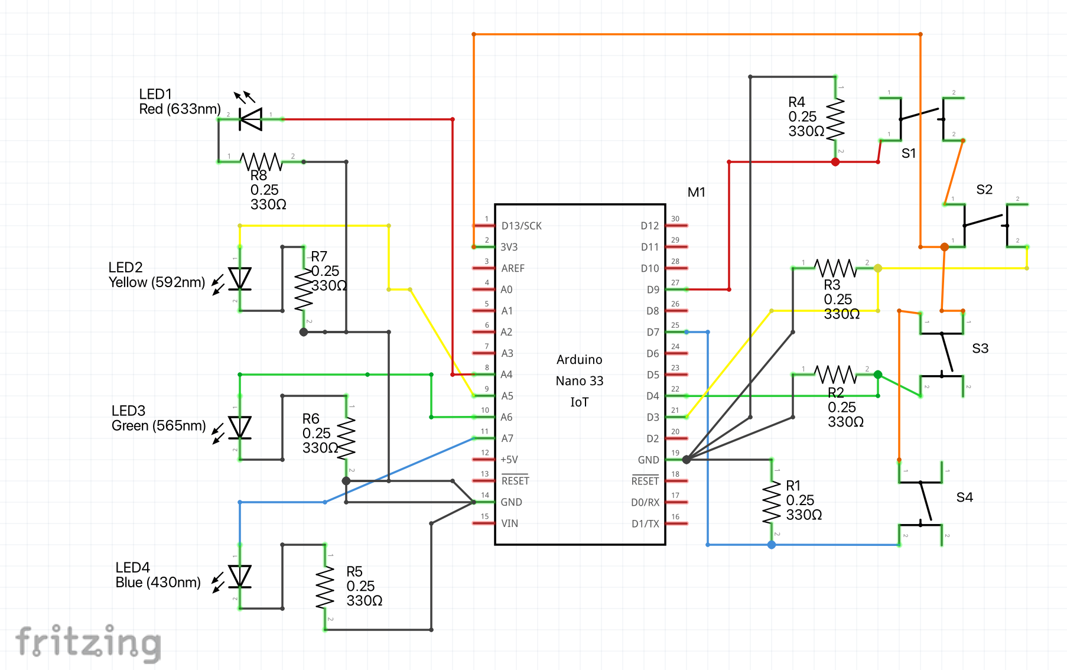This screenshot has height=670, width=1067.
Task: Click the A7 pin label
Action: click(x=507, y=438)
